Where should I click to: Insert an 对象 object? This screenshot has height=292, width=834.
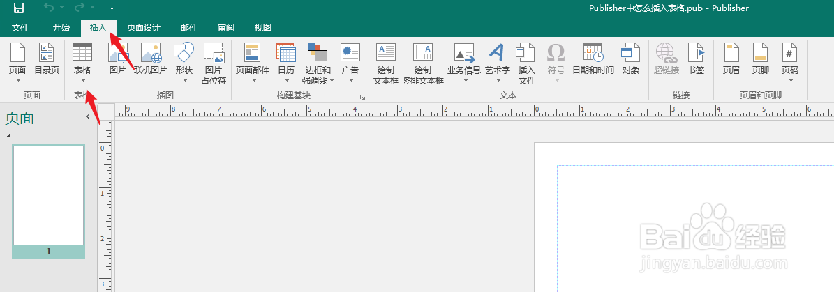tap(630, 59)
